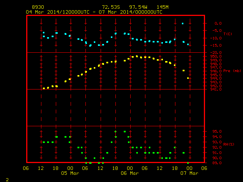
Task: Select the longitude 97.54W header text
Action: click(138, 7)
